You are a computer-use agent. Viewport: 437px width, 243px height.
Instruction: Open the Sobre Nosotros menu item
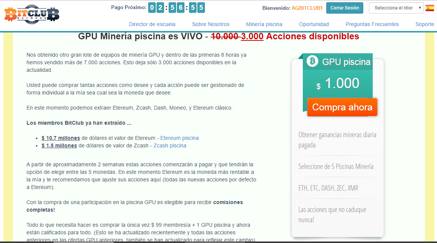tap(211, 24)
